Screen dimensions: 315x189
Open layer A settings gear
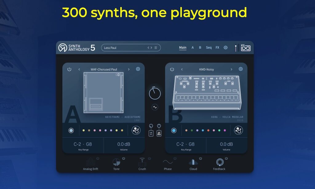[138, 69]
